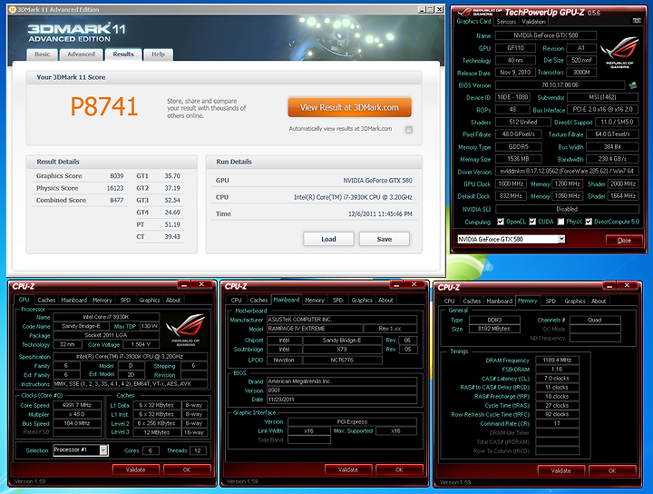Screen dimensions: 653x494
Task: Open About tab in CPU-Z memory window
Action: 599,301
